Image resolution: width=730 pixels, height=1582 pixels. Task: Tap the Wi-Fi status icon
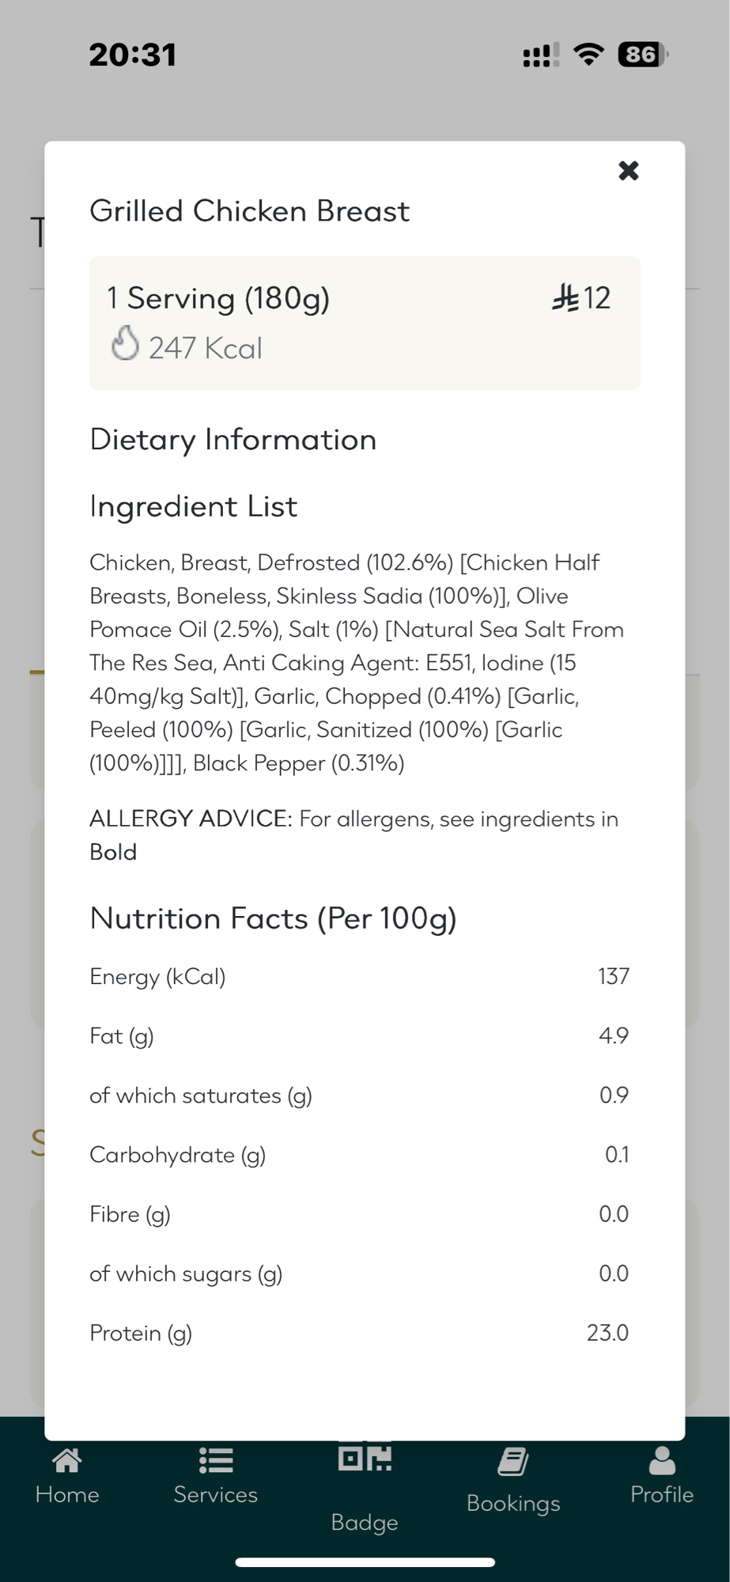click(x=588, y=55)
